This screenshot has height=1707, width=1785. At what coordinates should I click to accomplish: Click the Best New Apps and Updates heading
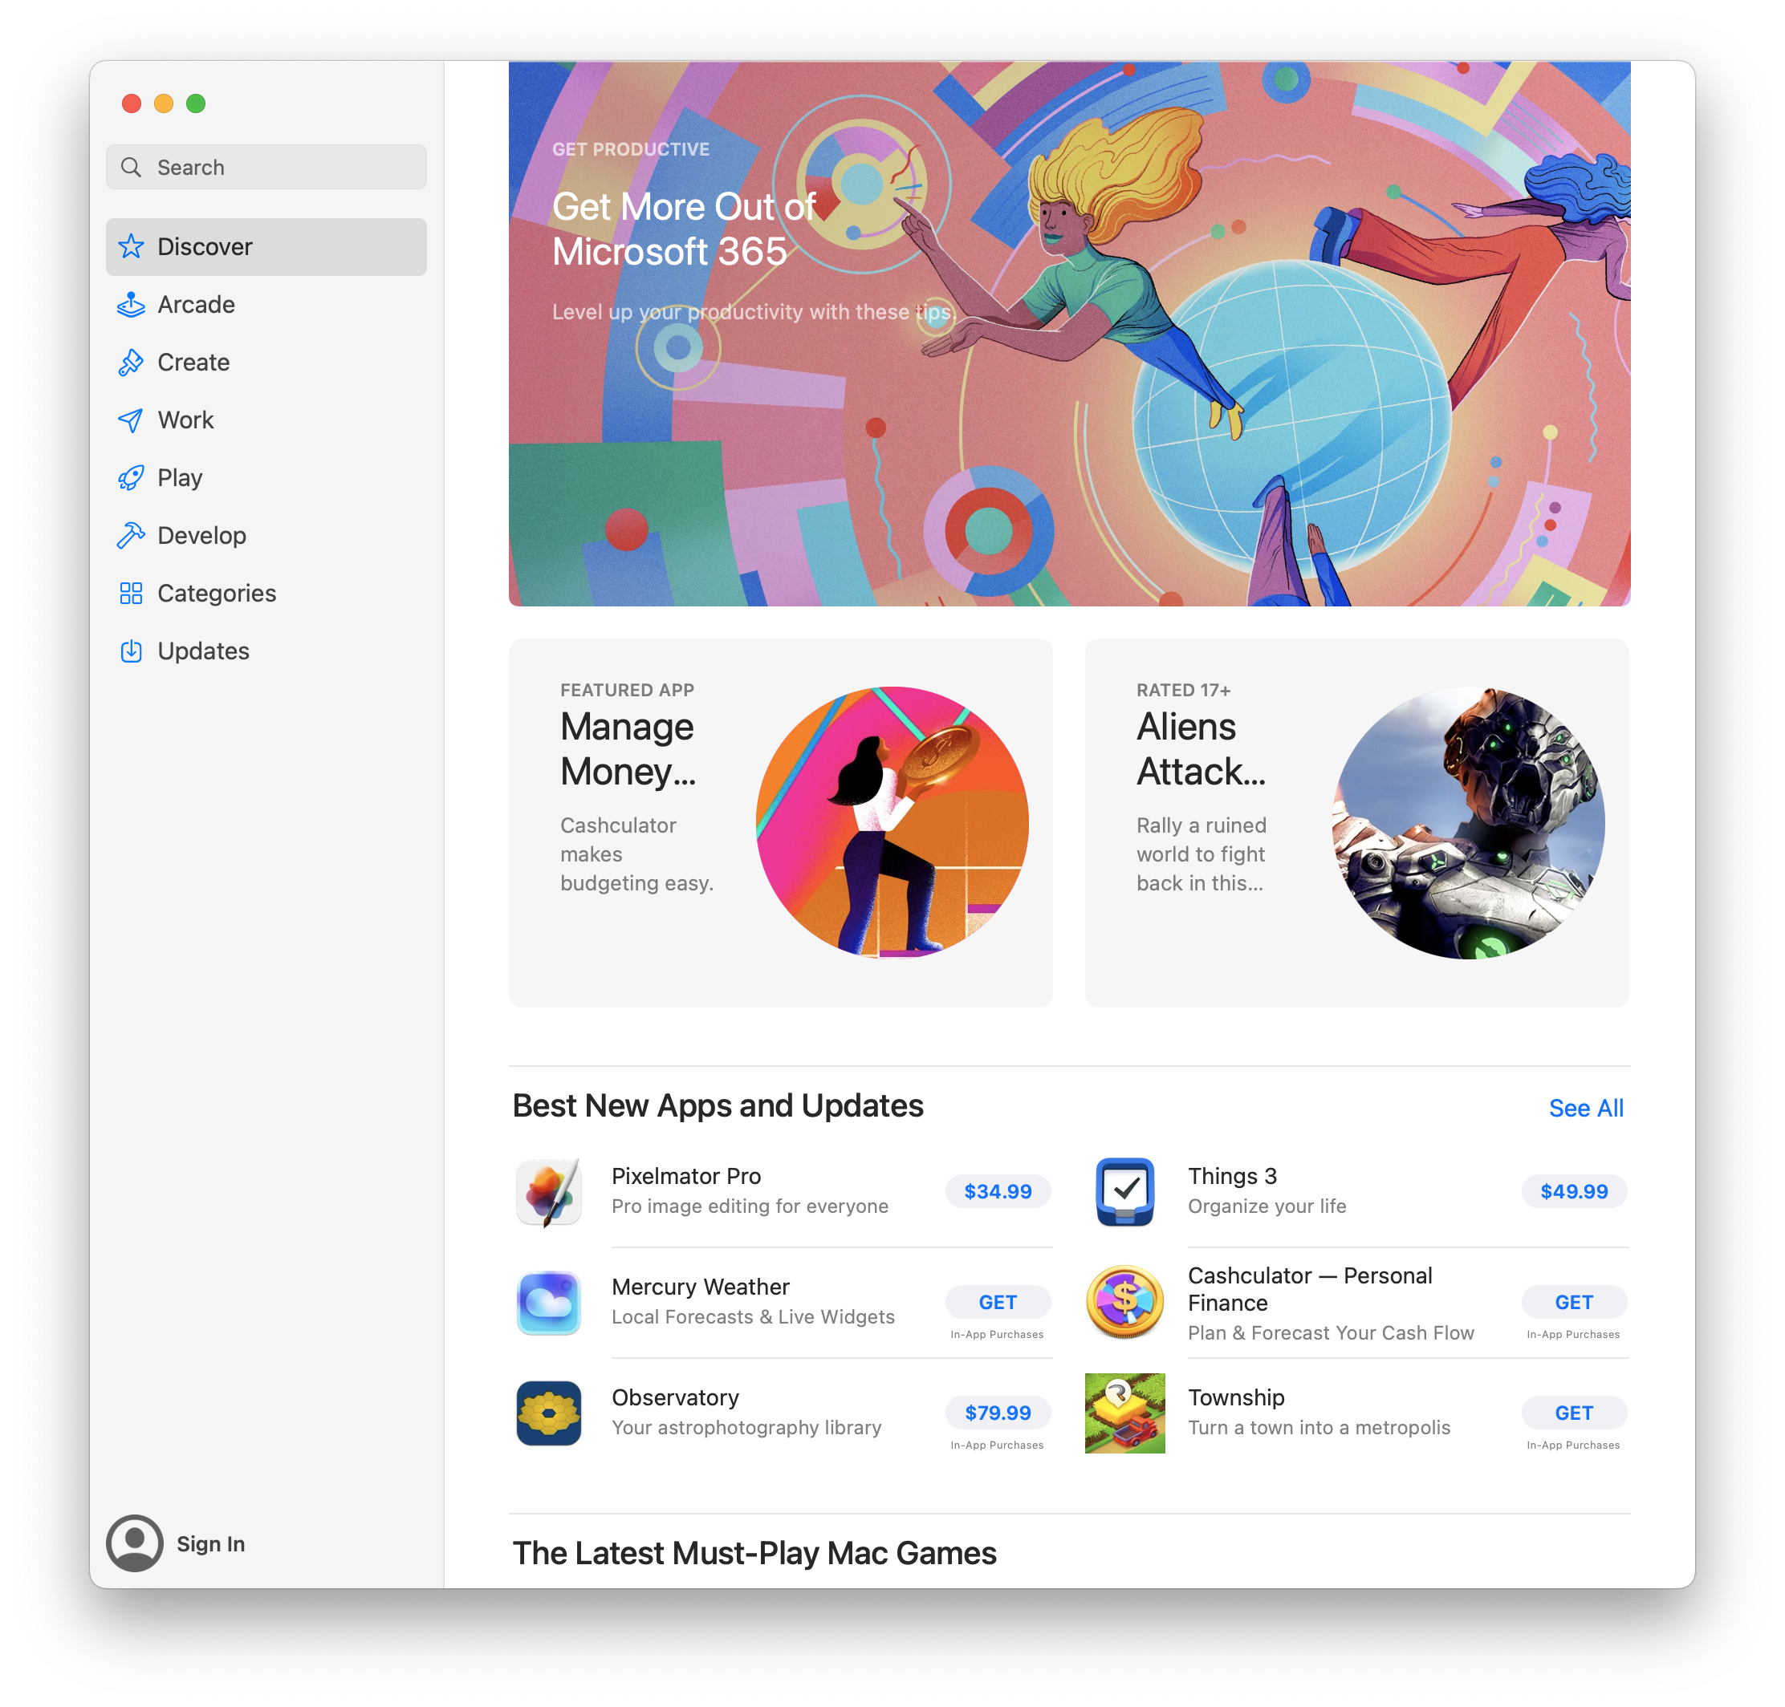[718, 1105]
